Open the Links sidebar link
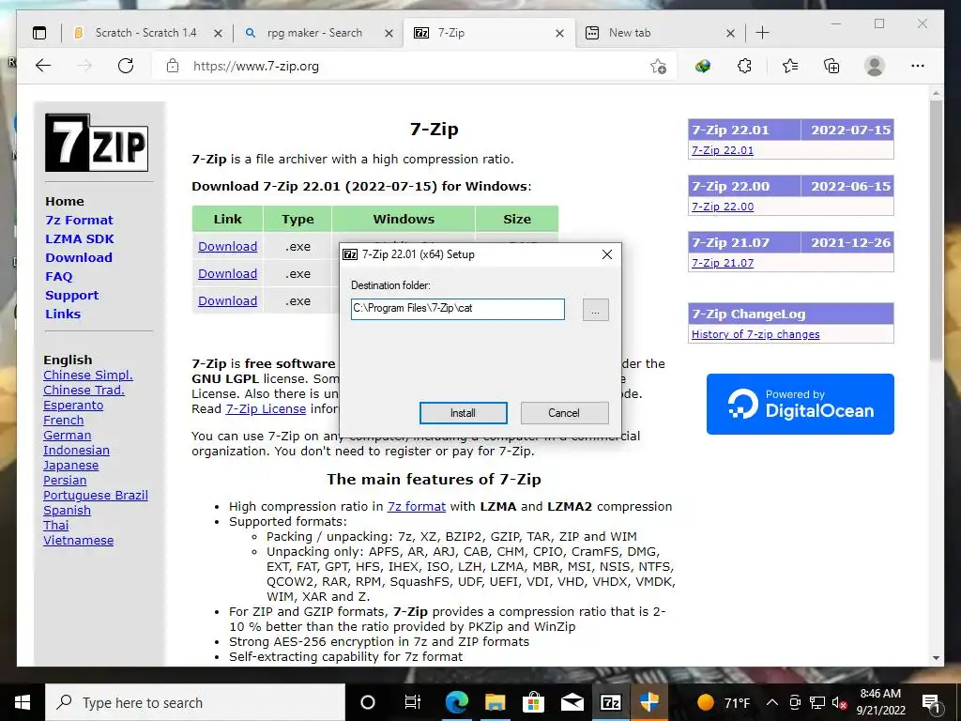Image resolution: width=961 pixels, height=721 pixels. [x=63, y=314]
